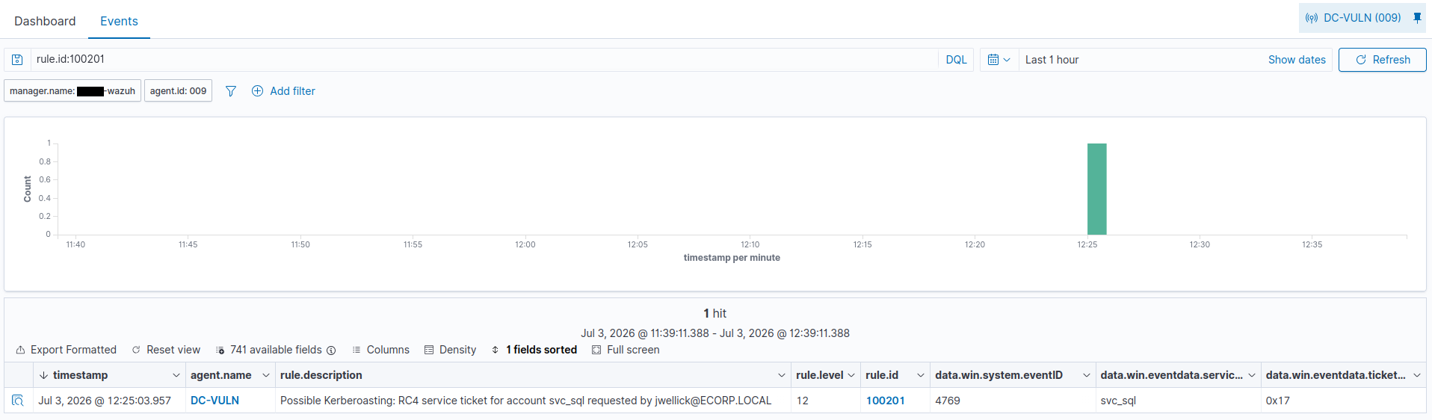This screenshot has height=420, width=1432.
Task: Click the 12:25 histogram bar
Action: (x=1096, y=189)
